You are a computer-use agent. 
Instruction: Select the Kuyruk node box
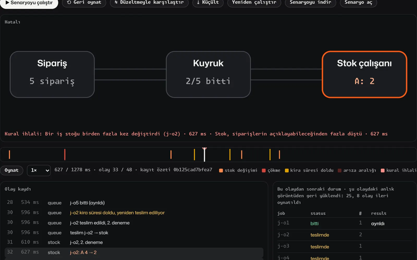pyautogui.click(x=208, y=74)
